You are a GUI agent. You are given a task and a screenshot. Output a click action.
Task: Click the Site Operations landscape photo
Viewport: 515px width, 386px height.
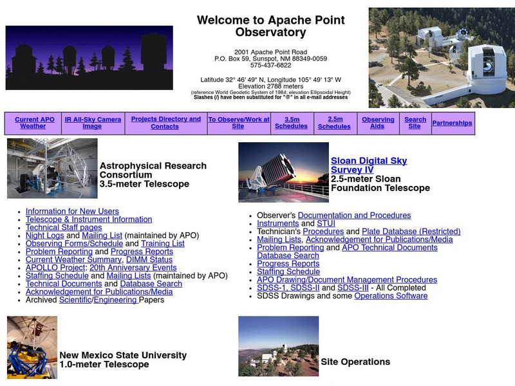point(279,346)
